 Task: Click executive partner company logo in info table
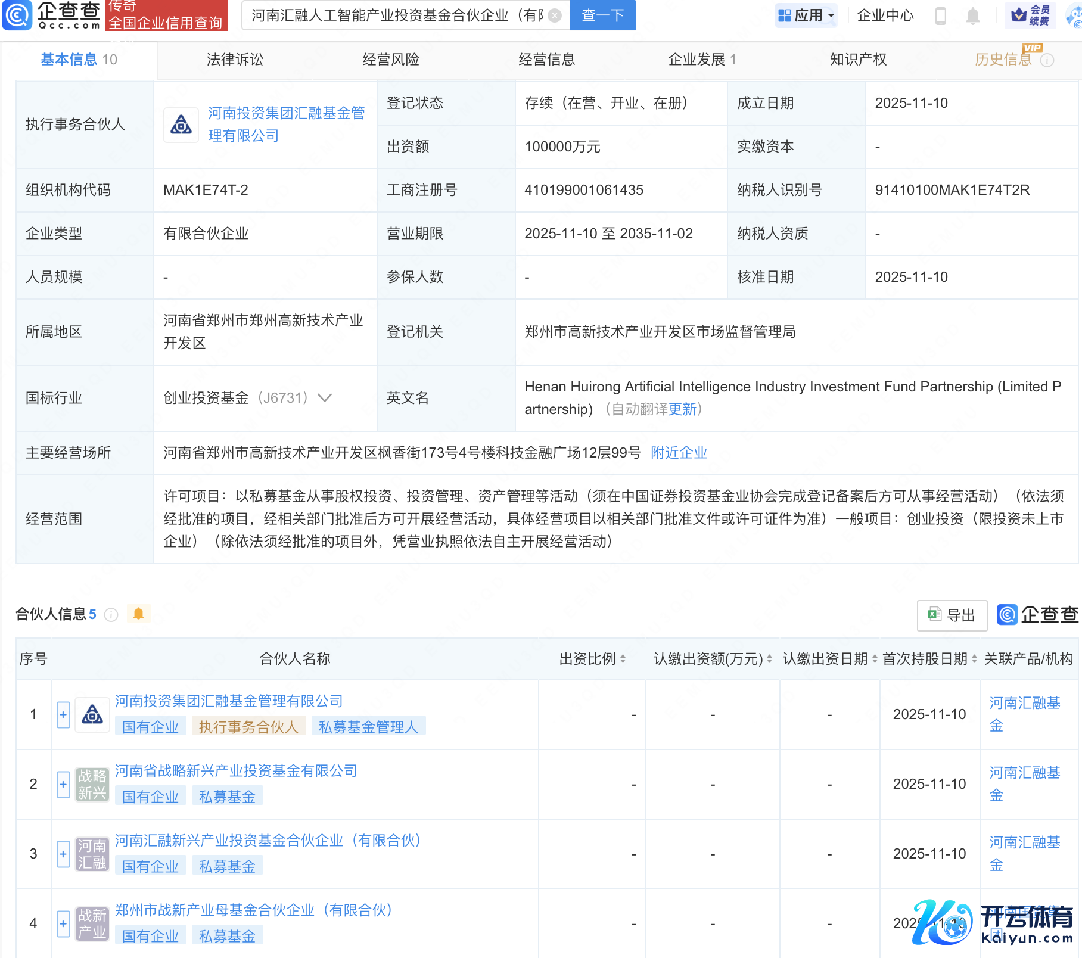click(x=181, y=125)
